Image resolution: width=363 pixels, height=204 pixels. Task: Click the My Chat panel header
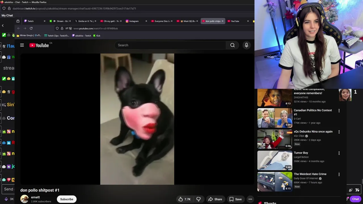7,15
